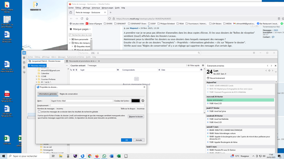Click bookmarks sidebar search field
Viewport: 284px width, 159px height.
tap(80, 35)
